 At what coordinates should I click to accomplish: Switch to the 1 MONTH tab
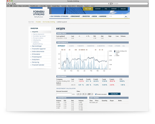(x=80, y=46)
